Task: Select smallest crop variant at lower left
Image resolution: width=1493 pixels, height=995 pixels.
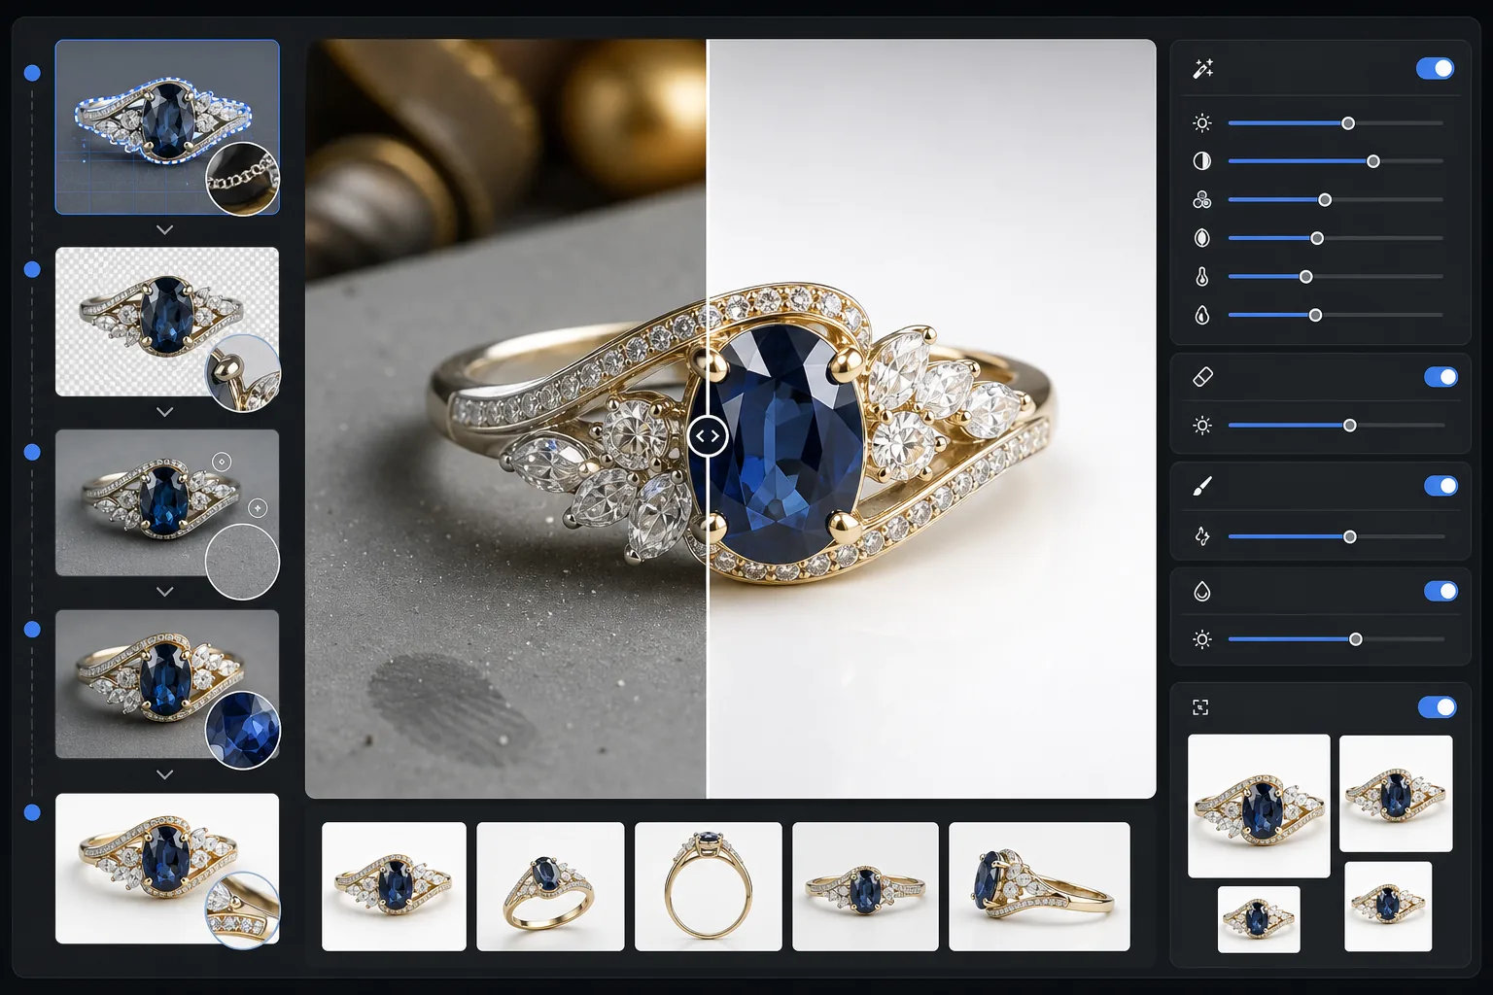Action: (x=1259, y=919)
